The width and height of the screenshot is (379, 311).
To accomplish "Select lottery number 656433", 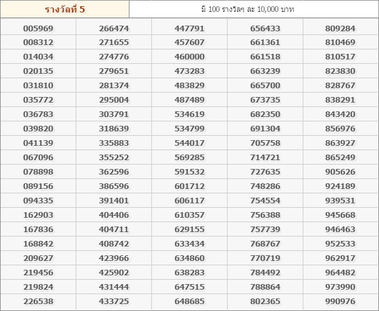I will pyautogui.click(x=265, y=28).
